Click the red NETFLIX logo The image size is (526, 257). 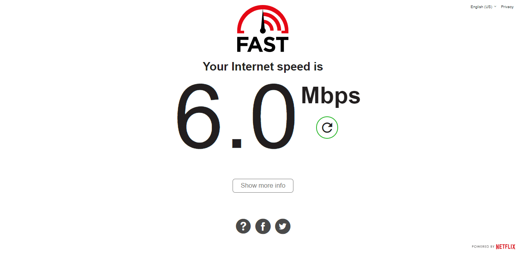tap(506, 247)
